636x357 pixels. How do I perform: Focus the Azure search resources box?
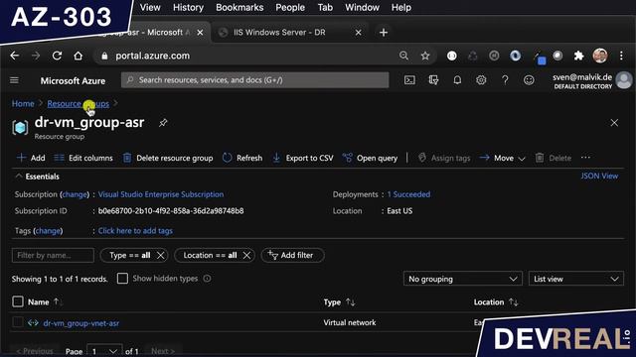click(254, 80)
